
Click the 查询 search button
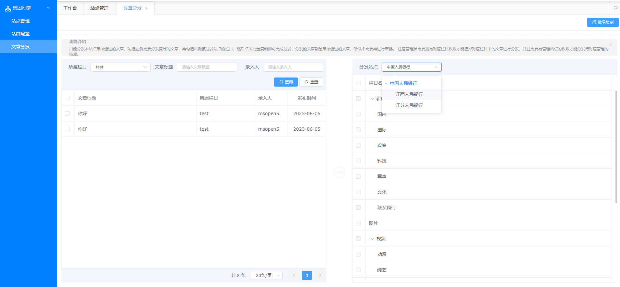(x=286, y=82)
